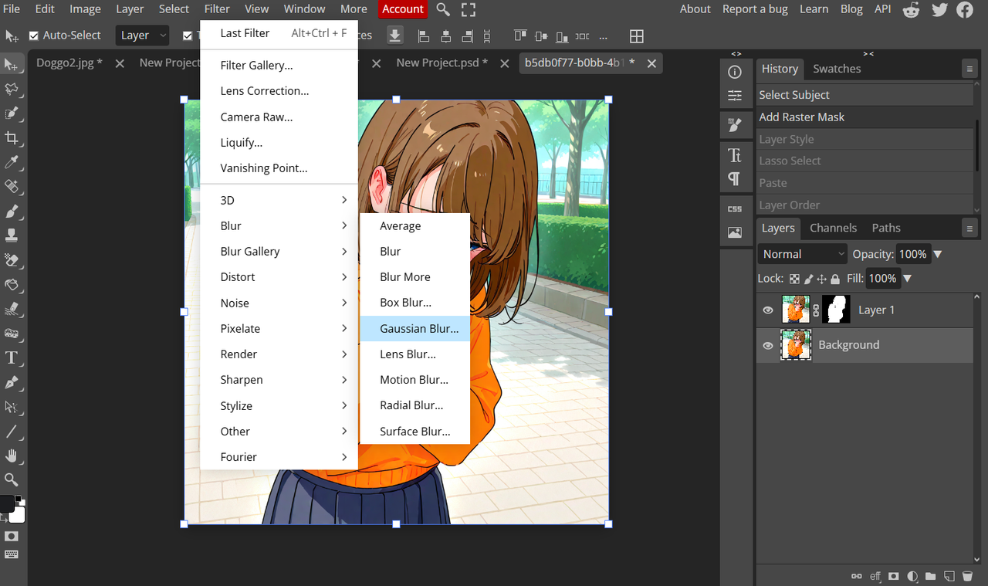Activate the Crop tool
The height and width of the screenshot is (586, 988).
click(x=12, y=138)
